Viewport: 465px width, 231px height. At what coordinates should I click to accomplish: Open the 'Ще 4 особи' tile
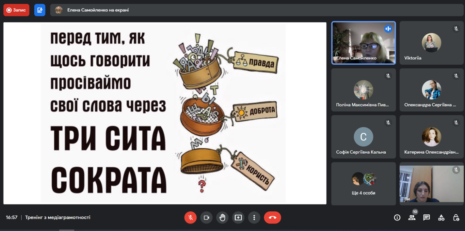363,184
